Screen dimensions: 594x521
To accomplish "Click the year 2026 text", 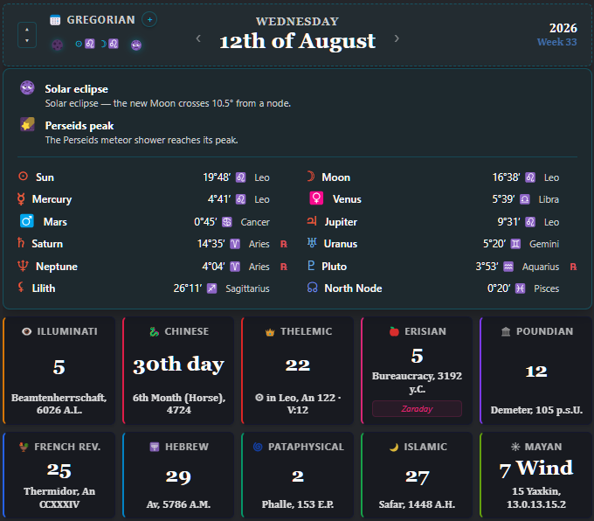I will [x=563, y=28].
